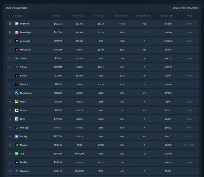
Task: Click the Phantom builder logo icon
Action: [17, 24]
